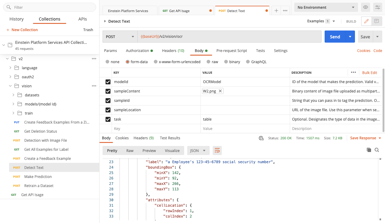Open the vision folder options ellipsis
Image resolution: width=385 pixels, height=223 pixels.
94,86
